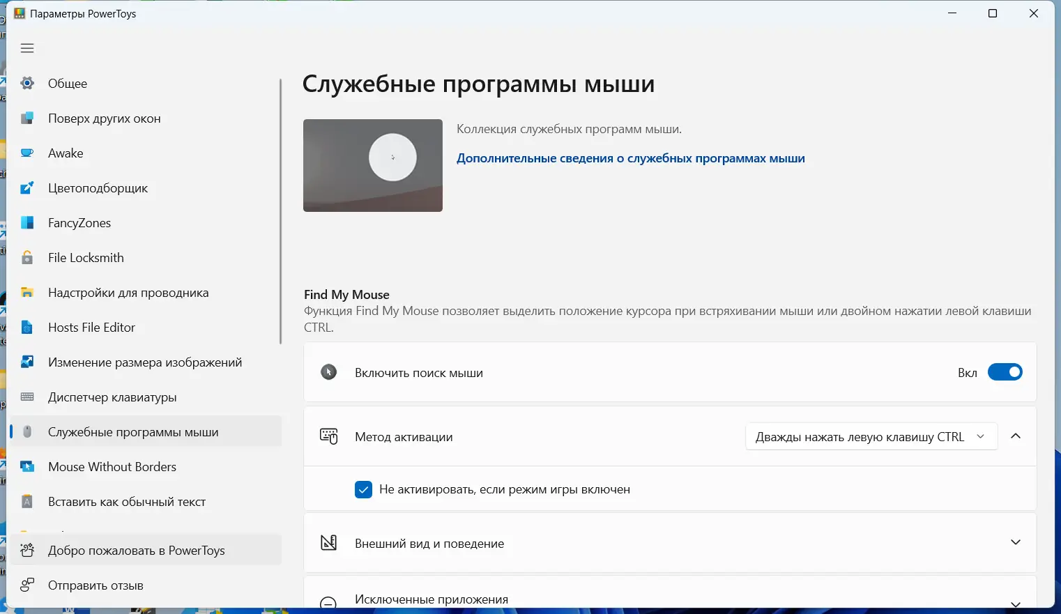Image resolution: width=1061 pixels, height=614 pixels.
Task: Open the Цветоподборщик page
Action: (x=146, y=188)
